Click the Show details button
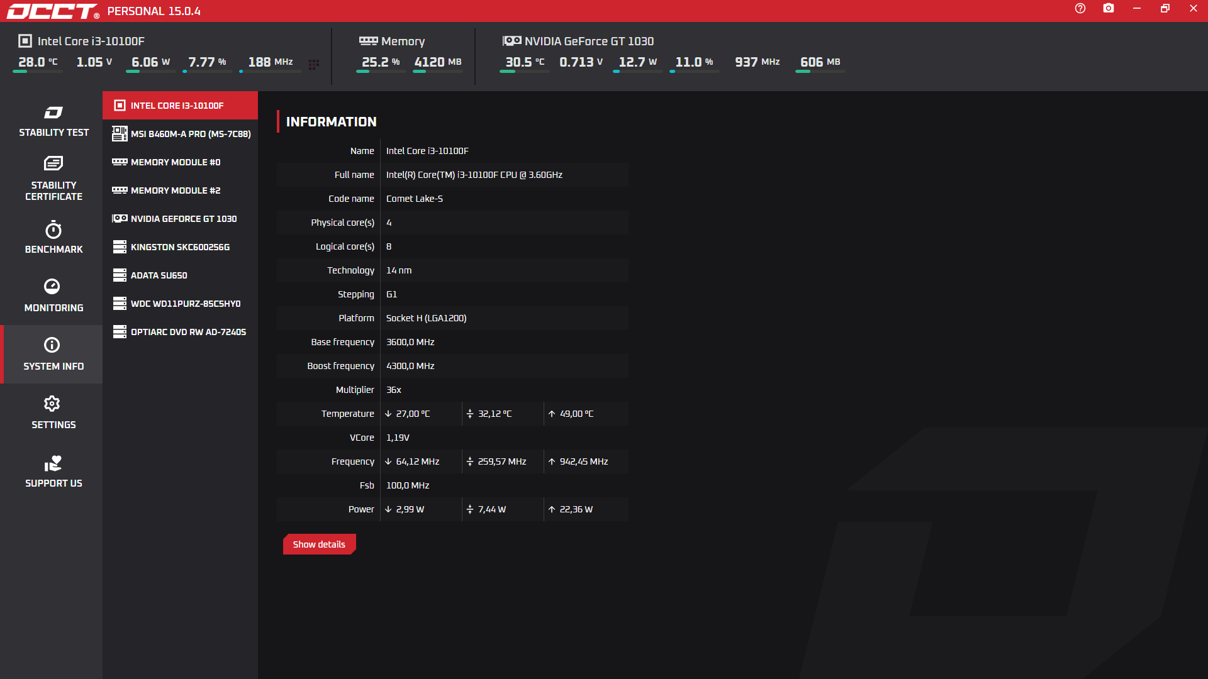The height and width of the screenshot is (679, 1208). 319,544
